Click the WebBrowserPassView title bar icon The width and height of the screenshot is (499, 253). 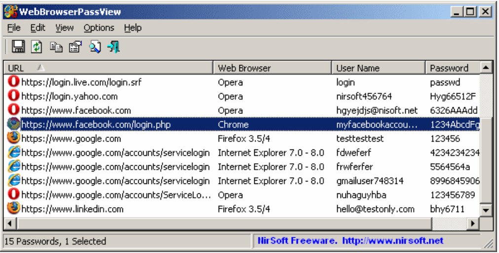click(10, 12)
